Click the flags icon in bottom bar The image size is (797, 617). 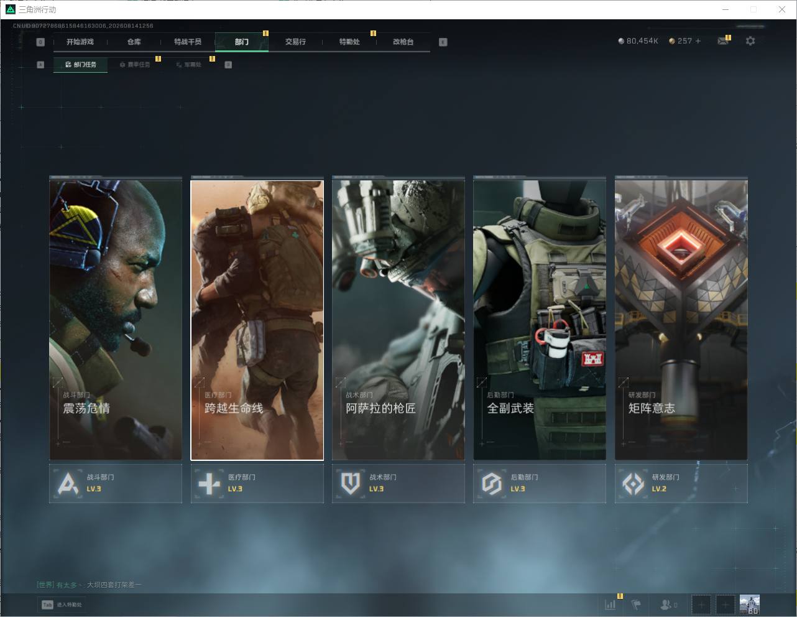click(x=636, y=604)
